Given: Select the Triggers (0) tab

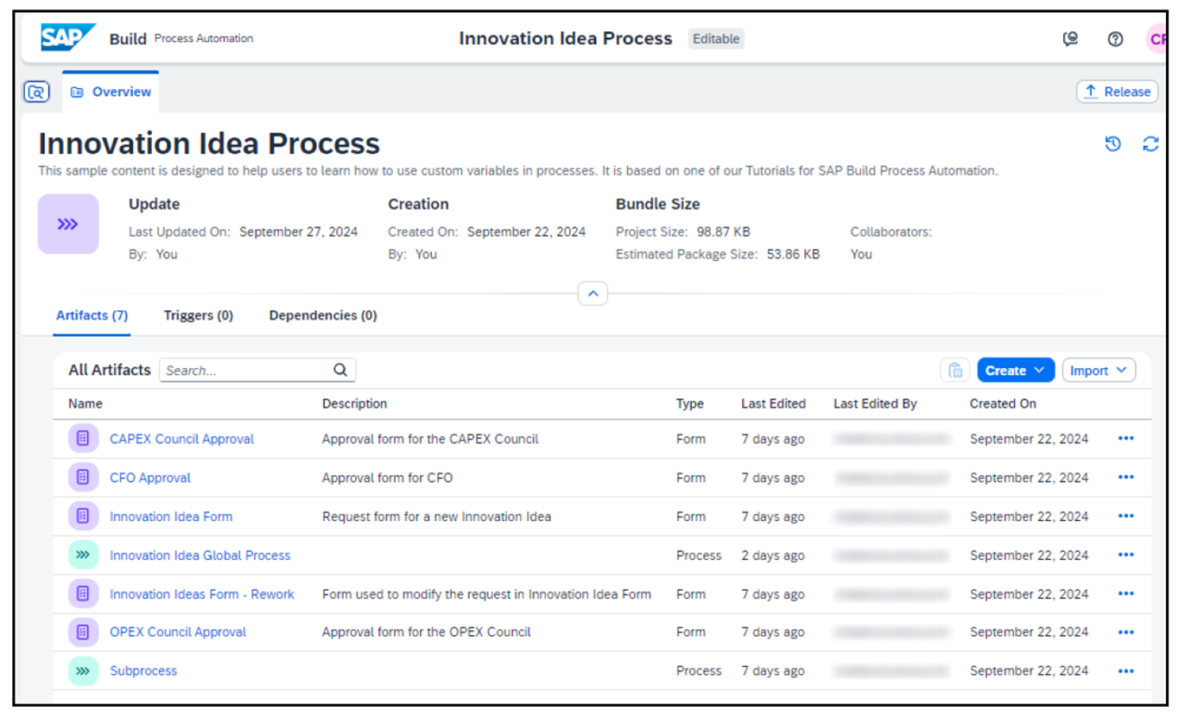Looking at the screenshot, I should point(199,315).
